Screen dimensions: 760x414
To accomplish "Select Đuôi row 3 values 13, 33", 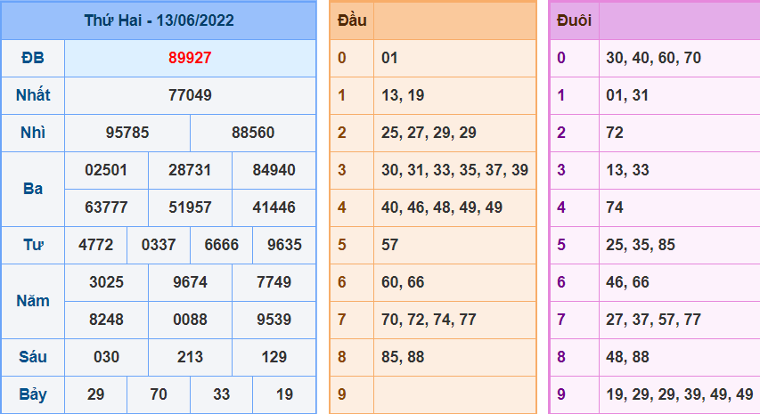I will [627, 170].
